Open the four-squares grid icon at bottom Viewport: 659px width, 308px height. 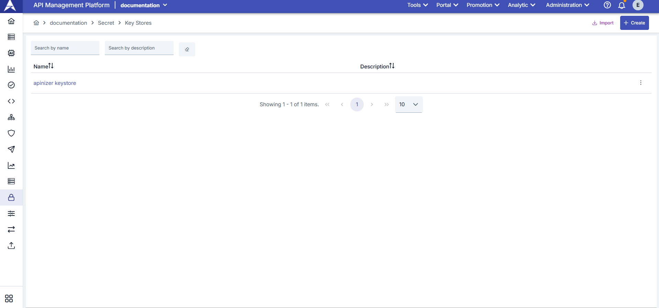pyautogui.click(x=9, y=298)
